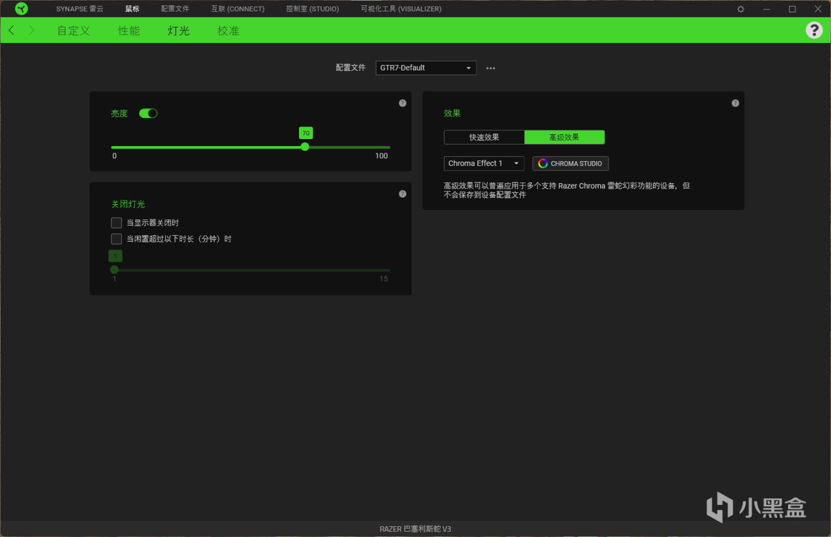Click the idle time slider handle
The height and width of the screenshot is (537, 831).
click(115, 270)
